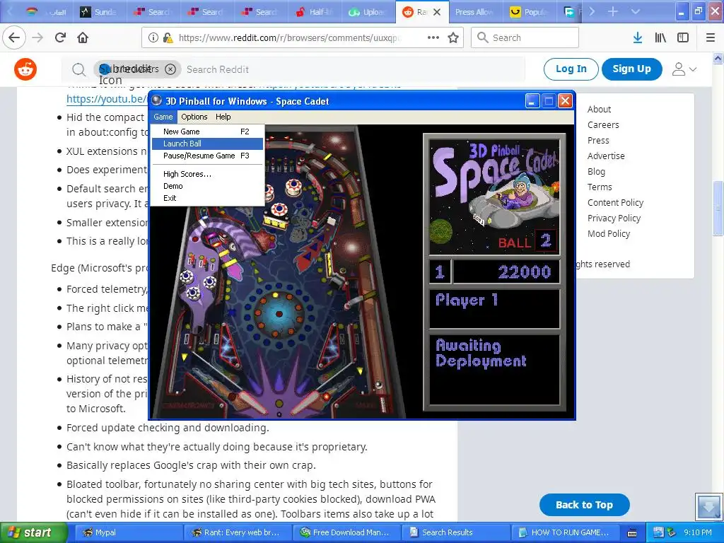Viewport: 724px width, 543px height.
Task: Open High Scores from Game menu
Action: [207, 174]
